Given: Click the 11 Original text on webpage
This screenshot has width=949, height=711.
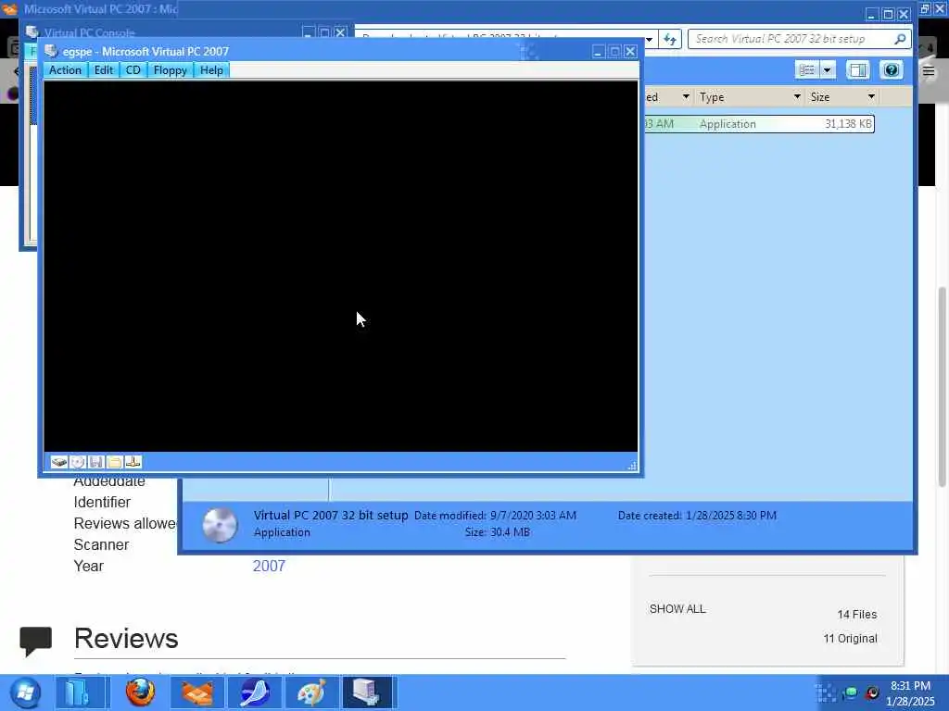Looking at the screenshot, I should pyautogui.click(x=850, y=639).
